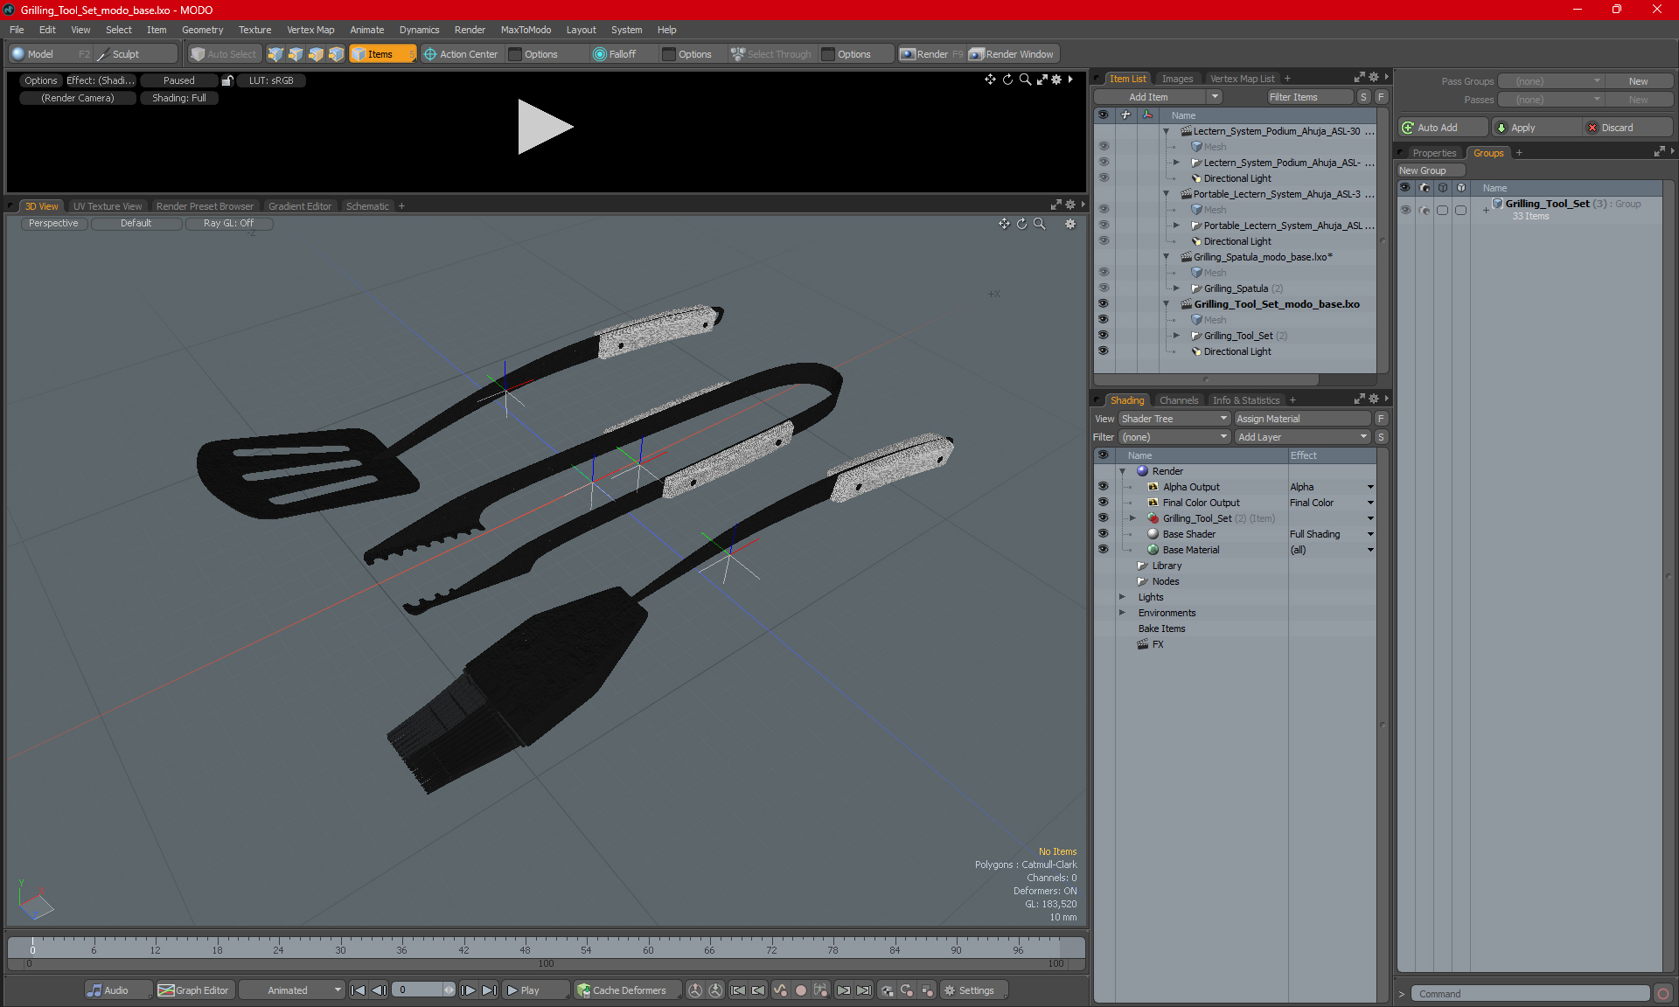The height and width of the screenshot is (1007, 1679).
Task: Open the Graph Editor
Action: click(x=193, y=990)
